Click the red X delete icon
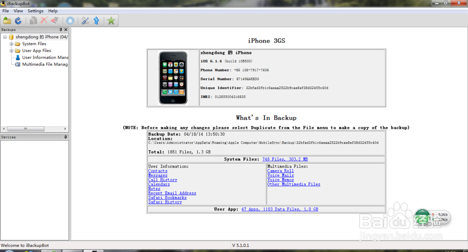The height and width of the screenshot is (252, 468). 44,20
